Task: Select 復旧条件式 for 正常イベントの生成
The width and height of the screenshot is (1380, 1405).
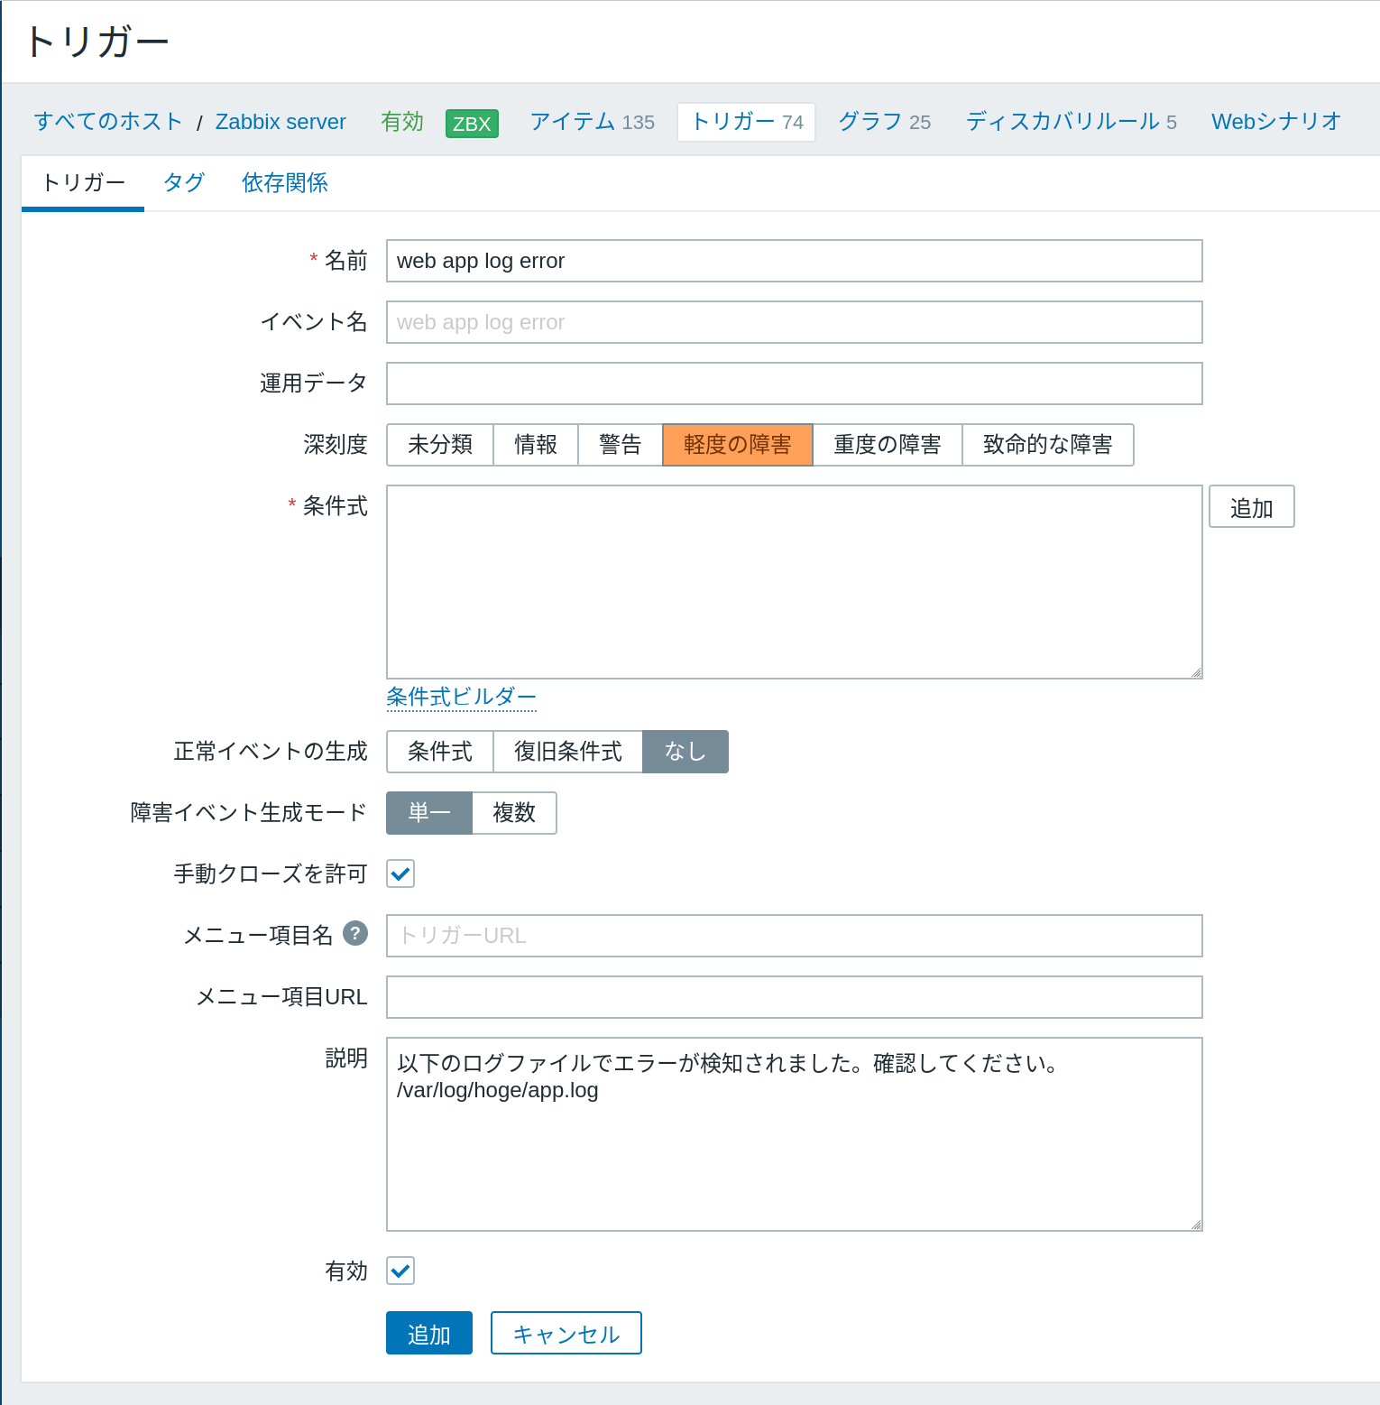Action: 567,751
